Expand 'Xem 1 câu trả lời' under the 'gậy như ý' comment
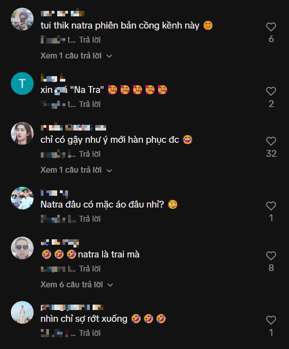 tap(76, 170)
